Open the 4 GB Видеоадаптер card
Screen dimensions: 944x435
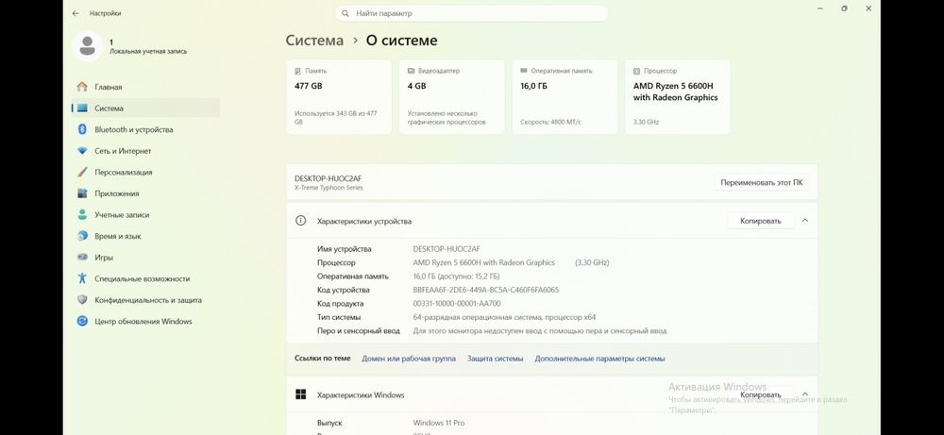click(x=452, y=97)
